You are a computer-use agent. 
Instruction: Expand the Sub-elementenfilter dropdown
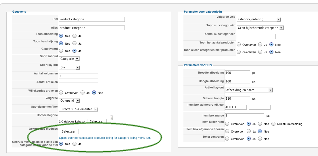(79, 109)
